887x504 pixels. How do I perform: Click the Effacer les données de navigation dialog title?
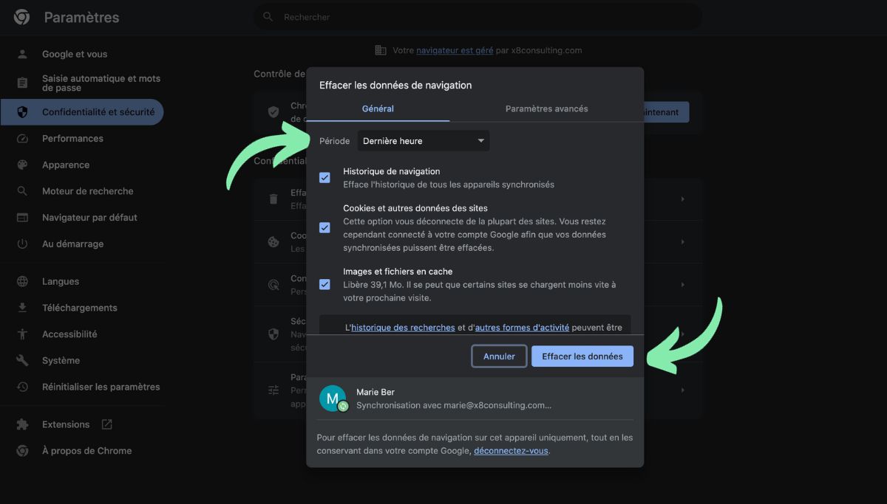point(395,85)
